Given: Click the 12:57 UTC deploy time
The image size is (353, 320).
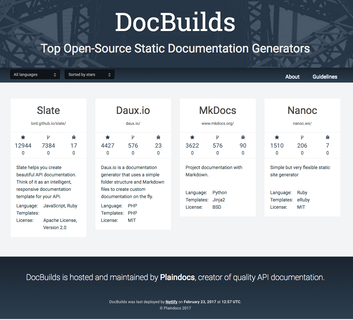Looking at the screenshot, I should (x=231, y=302).
